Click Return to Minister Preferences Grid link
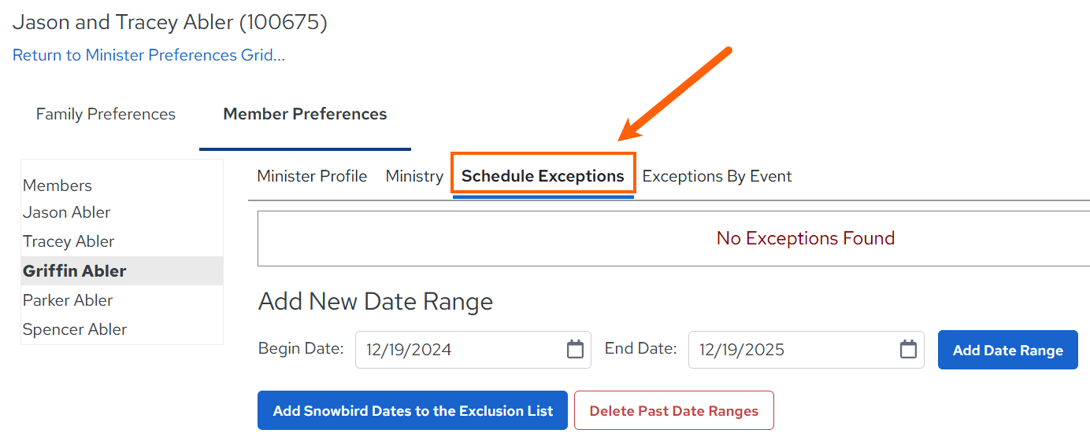The height and width of the screenshot is (437, 1090). click(x=149, y=55)
